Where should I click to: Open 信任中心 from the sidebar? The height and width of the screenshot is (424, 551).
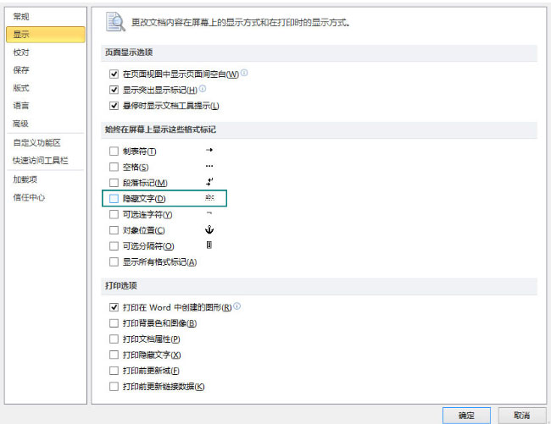(28, 197)
